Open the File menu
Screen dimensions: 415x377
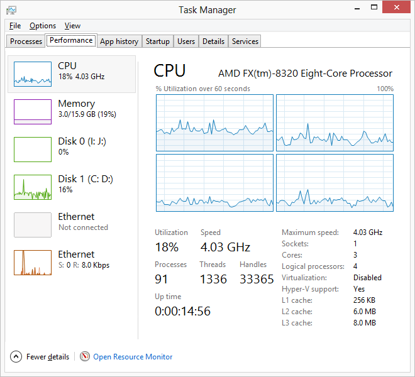15,26
